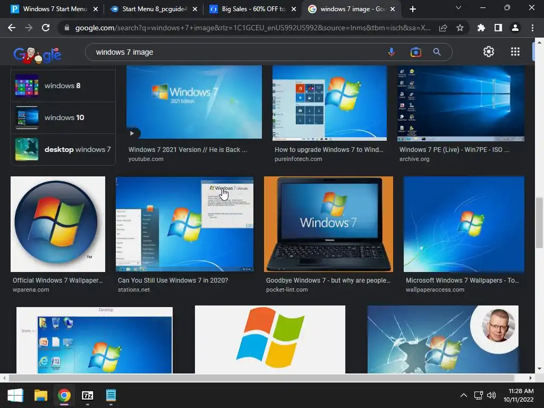544x408 pixels.
Task: Open the Windows 7 PE Live image
Action: [x=461, y=104]
